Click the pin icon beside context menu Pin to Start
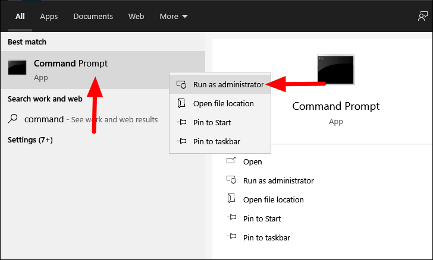Screen dimensions: 433x260 click(181, 122)
